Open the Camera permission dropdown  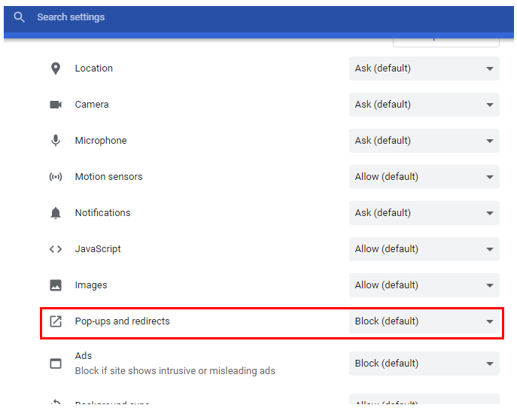pyautogui.click(x=424, y=105)
